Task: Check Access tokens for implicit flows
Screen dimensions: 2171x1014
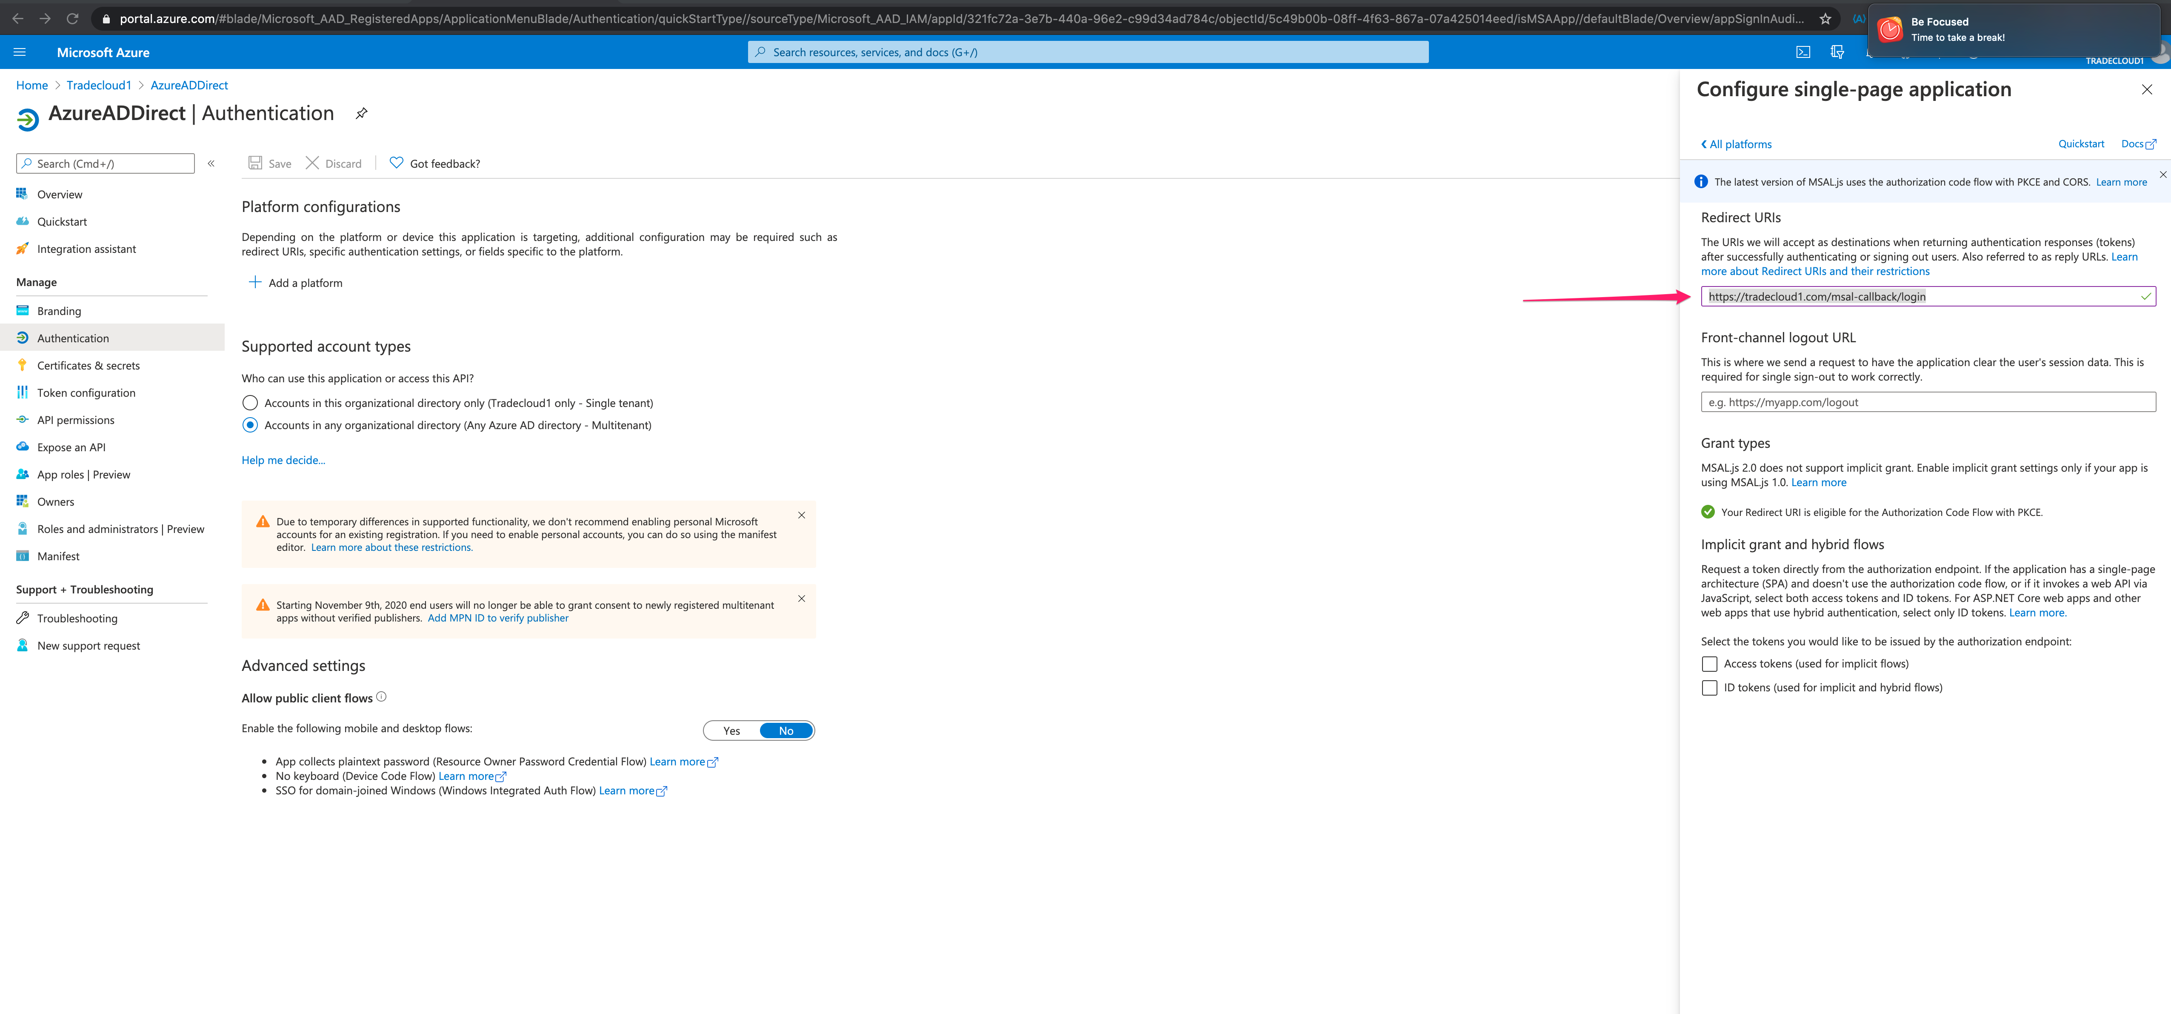Action: coord(1709,664)
